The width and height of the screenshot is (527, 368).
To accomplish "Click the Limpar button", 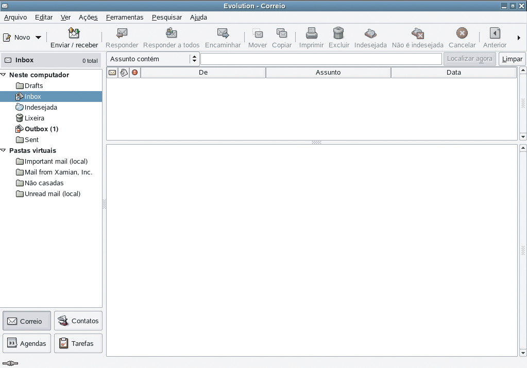I will coord(512,59).
